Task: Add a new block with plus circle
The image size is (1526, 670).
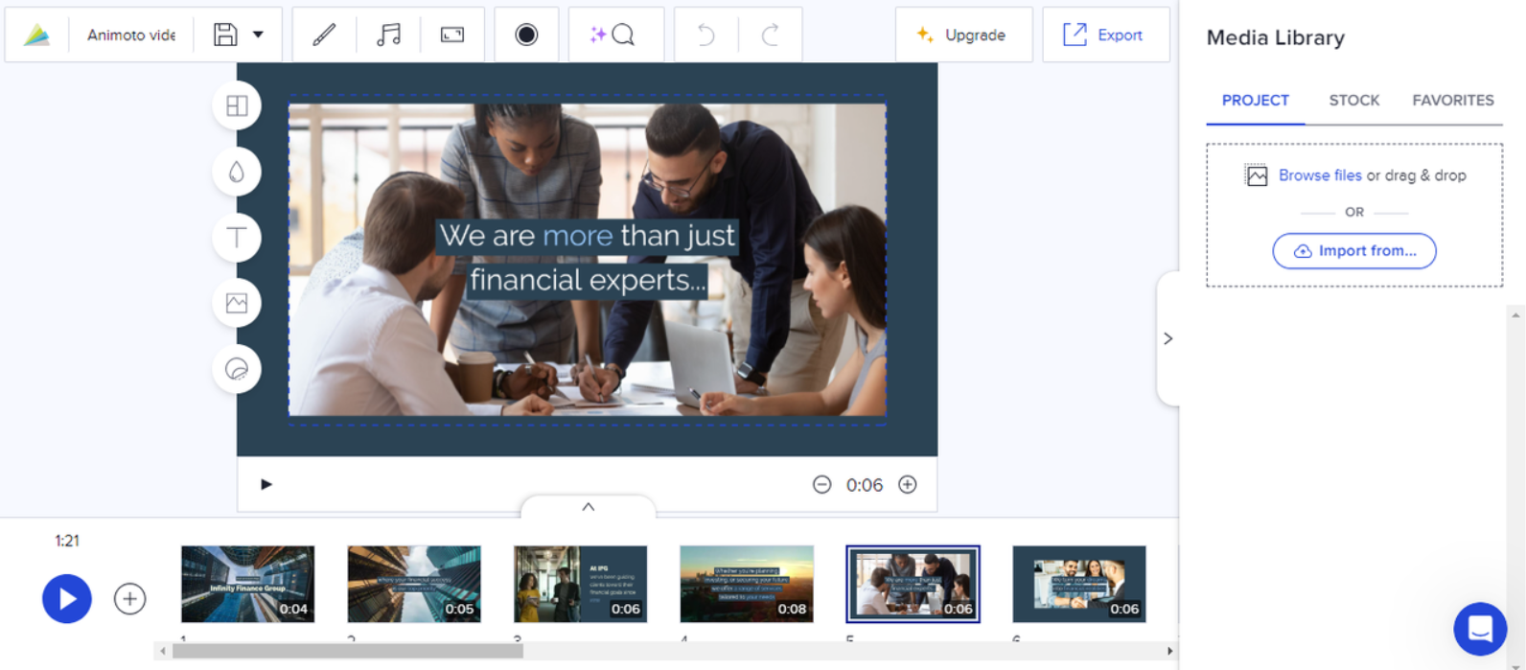Action: 129,599
